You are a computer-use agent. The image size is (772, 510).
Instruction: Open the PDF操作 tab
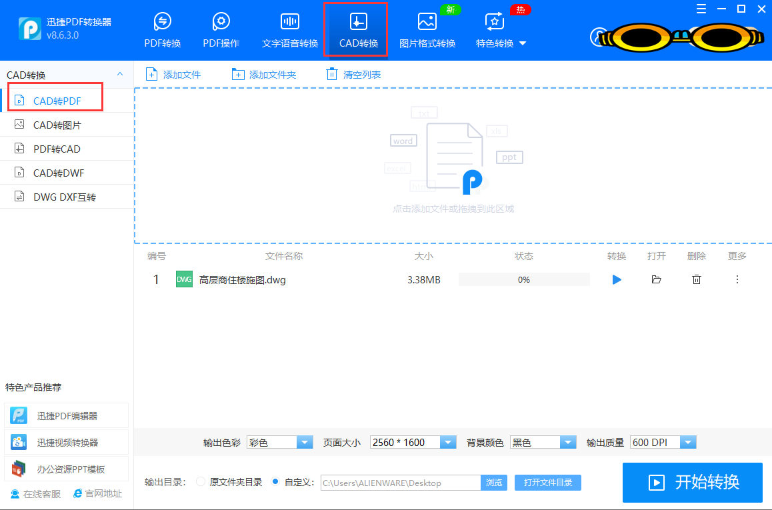click(221, 30)
